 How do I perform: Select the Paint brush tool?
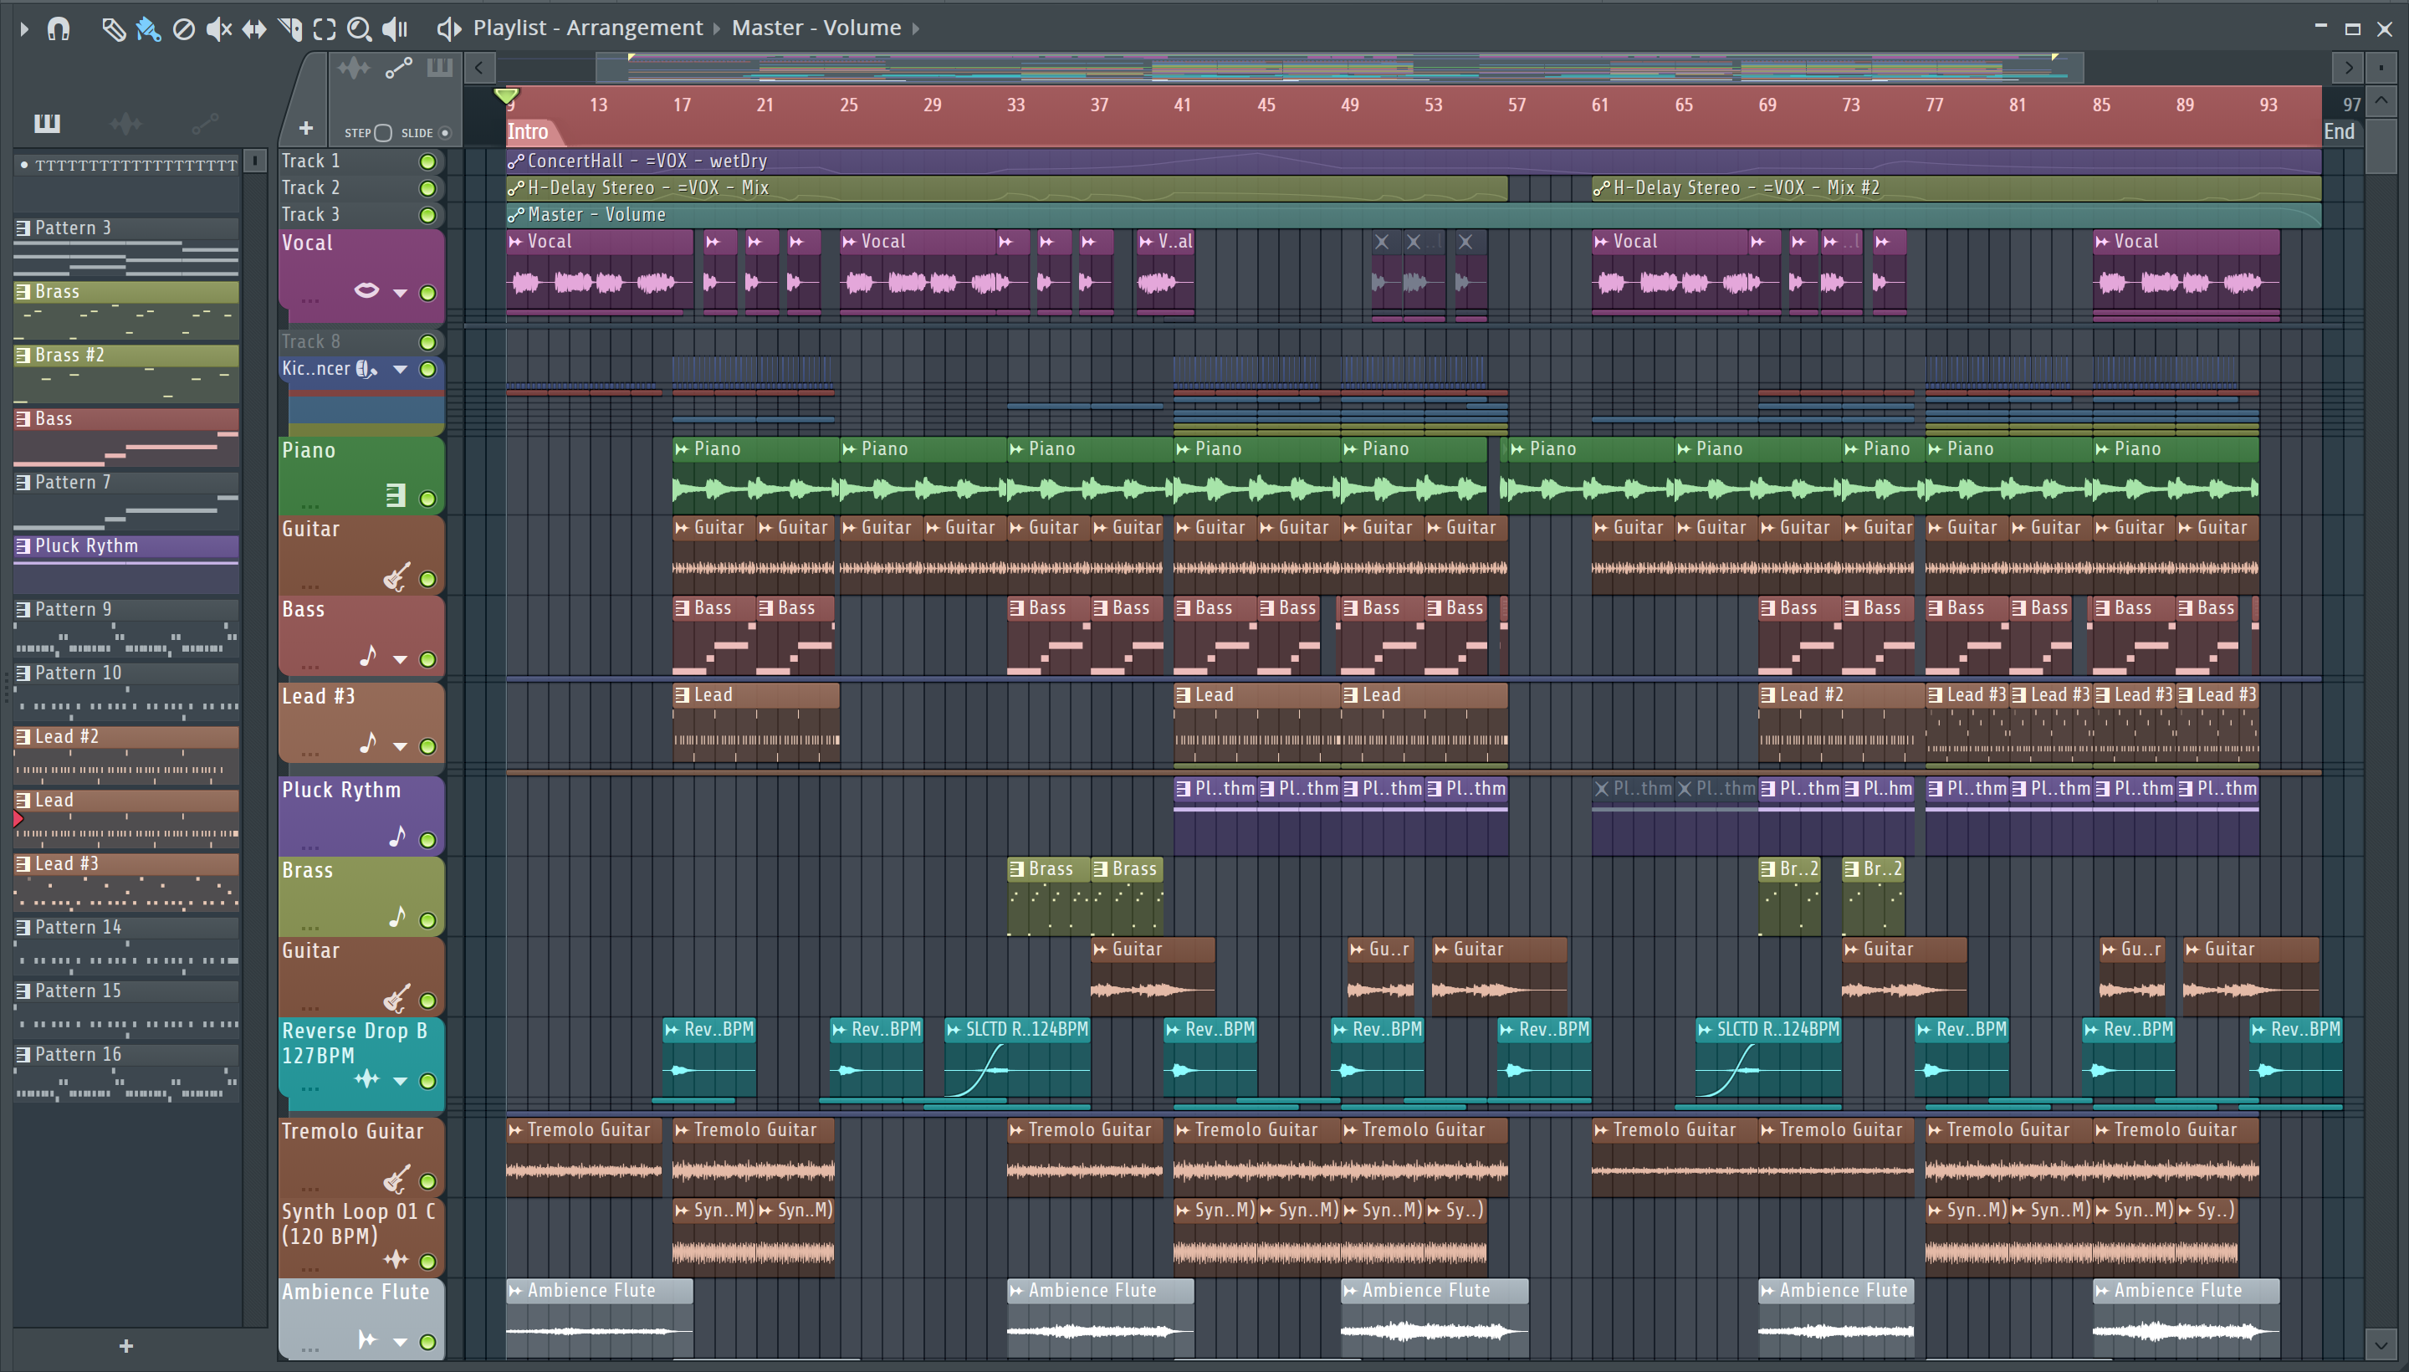coord(148,29)
